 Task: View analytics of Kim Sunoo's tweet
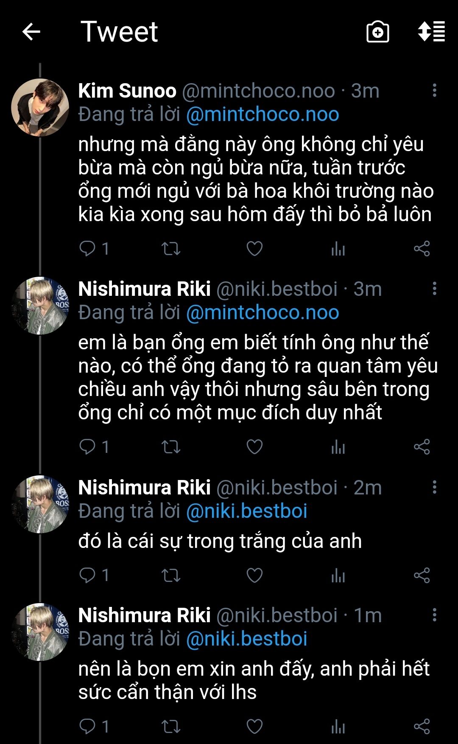point(338,249)
